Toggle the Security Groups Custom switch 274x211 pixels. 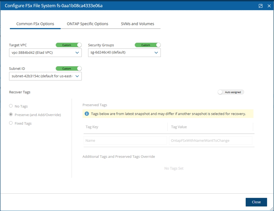tap(148, 45)
